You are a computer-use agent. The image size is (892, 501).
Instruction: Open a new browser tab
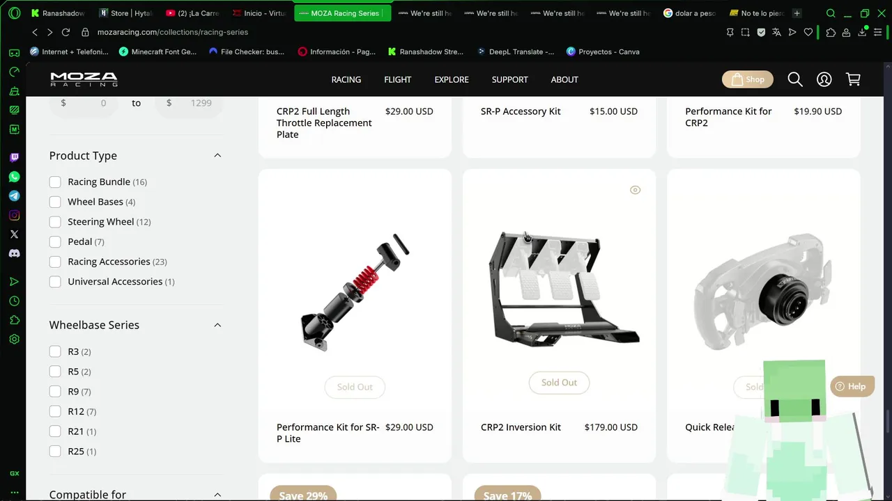point(797,13)
